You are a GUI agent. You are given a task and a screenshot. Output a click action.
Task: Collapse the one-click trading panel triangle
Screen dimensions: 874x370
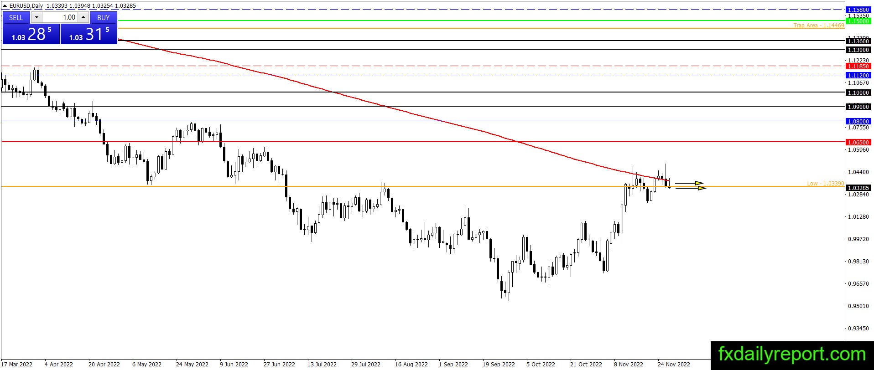[x=5, y=6]
